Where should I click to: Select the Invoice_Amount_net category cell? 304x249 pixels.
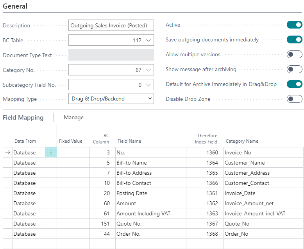tap(249, 203)
